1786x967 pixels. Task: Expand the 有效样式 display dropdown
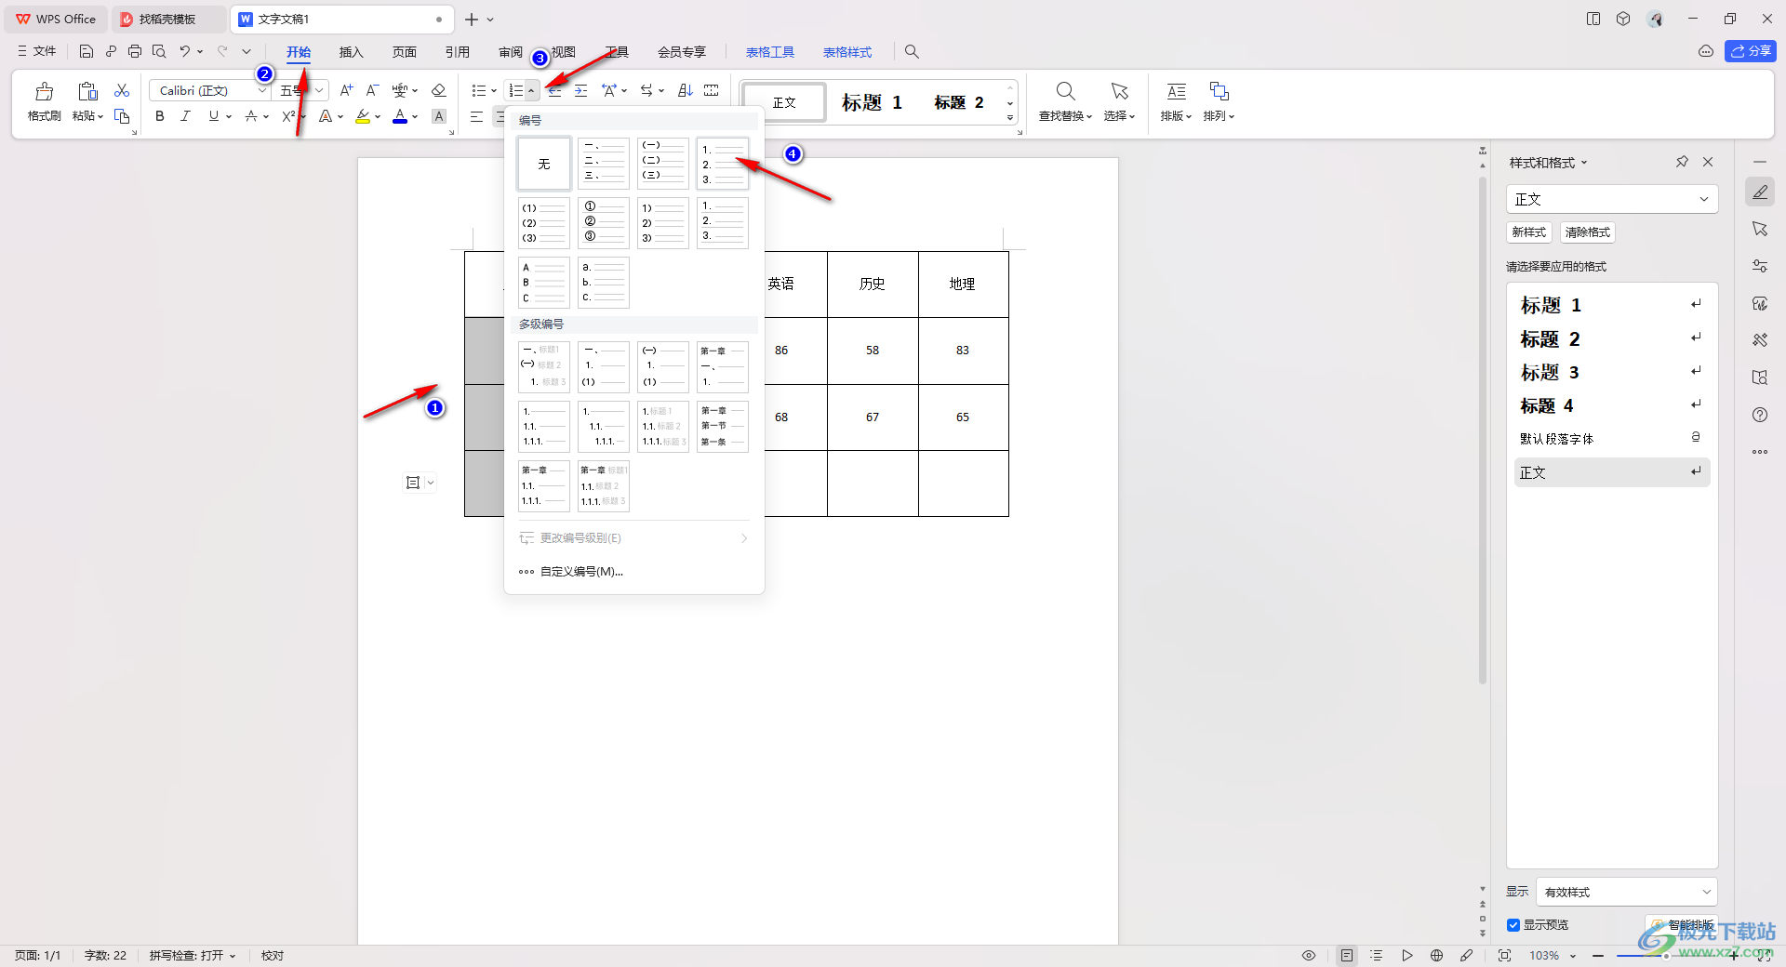pos(1626,892)
